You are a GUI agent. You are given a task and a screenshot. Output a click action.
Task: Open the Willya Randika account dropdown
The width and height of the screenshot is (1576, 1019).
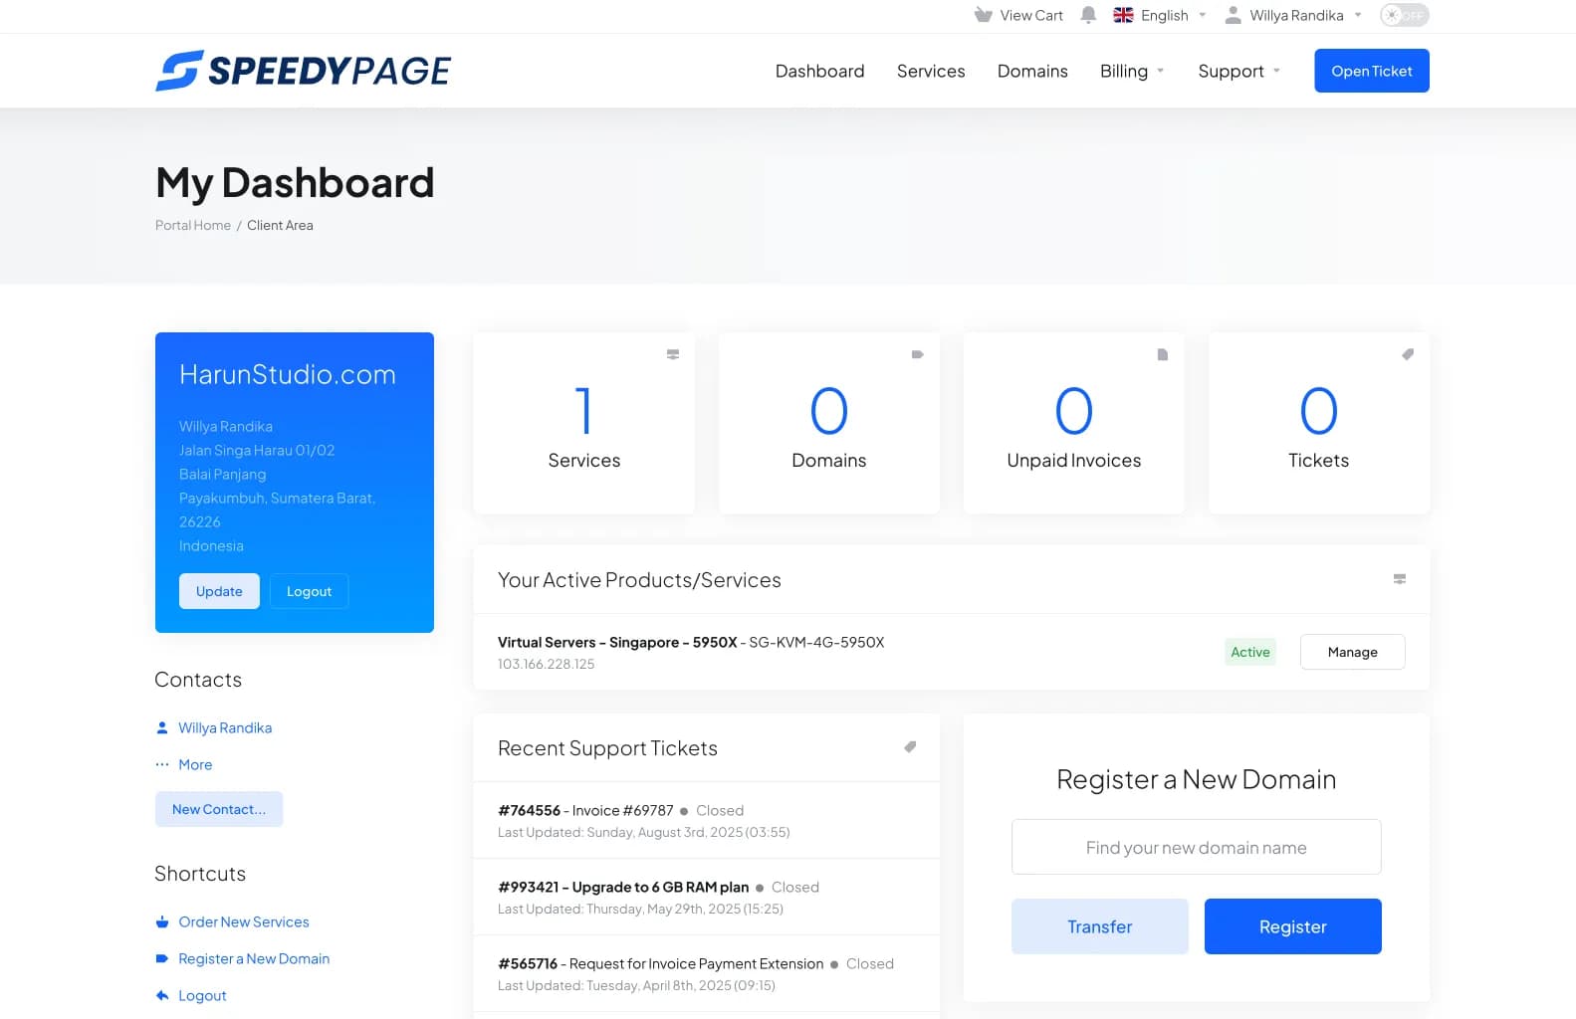tap(1294, 15)
